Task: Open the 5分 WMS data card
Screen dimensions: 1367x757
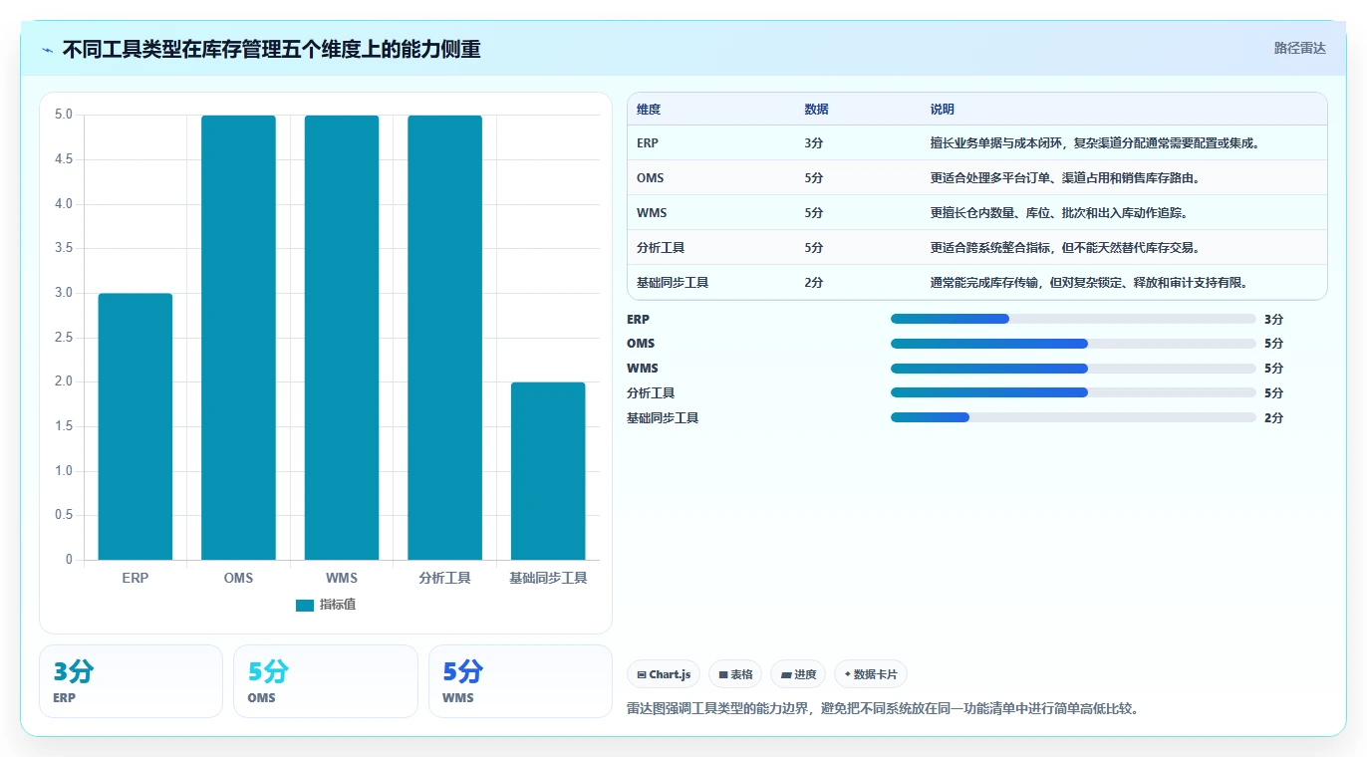Action: pos(520,681)
